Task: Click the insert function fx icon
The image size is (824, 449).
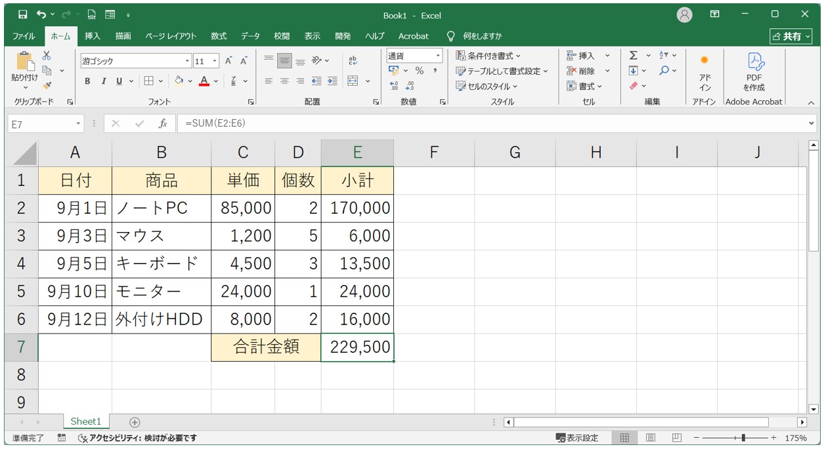Action: click(x=163, y=123)
